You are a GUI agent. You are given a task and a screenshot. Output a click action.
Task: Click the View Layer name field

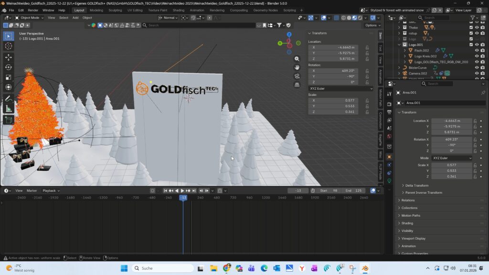click(x=463, y=10)
